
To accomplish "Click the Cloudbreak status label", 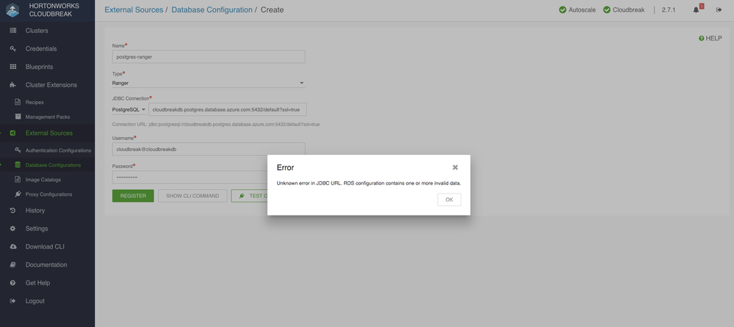I will click(628, 10).
